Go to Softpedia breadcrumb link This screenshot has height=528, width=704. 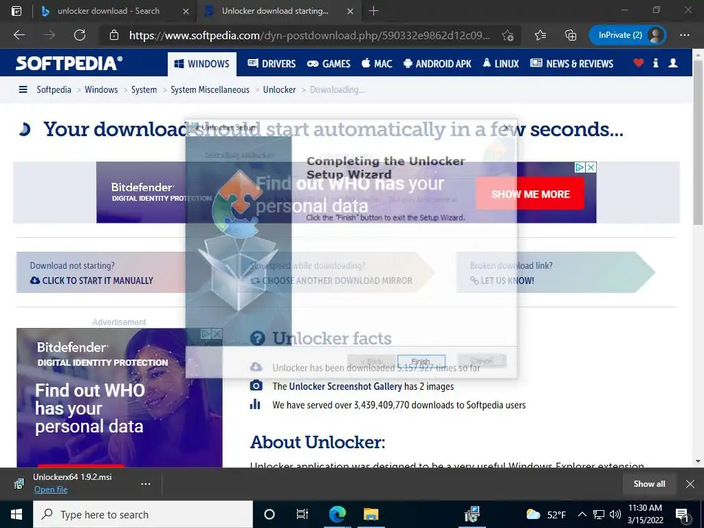point(54,89)
